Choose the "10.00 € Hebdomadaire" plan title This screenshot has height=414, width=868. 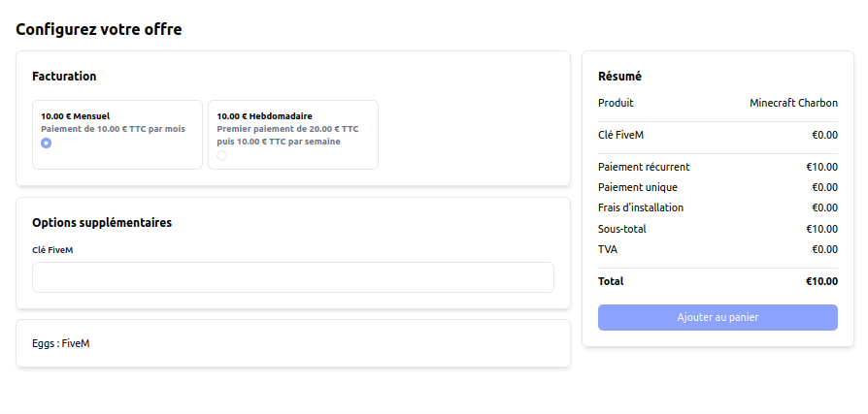264,116
